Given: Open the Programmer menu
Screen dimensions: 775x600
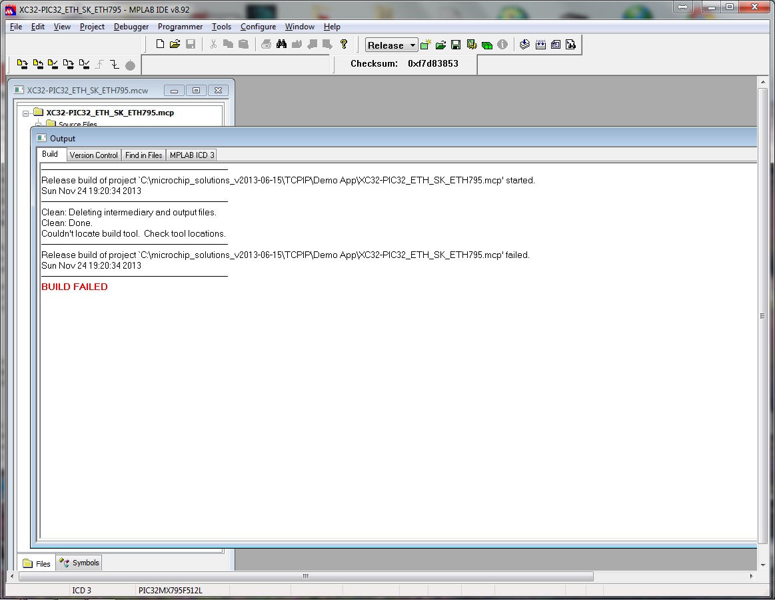Looking at the screenshot, I should point(180,27).
